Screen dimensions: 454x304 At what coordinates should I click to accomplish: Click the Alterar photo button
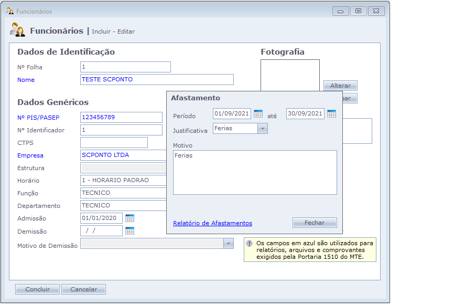340,86
